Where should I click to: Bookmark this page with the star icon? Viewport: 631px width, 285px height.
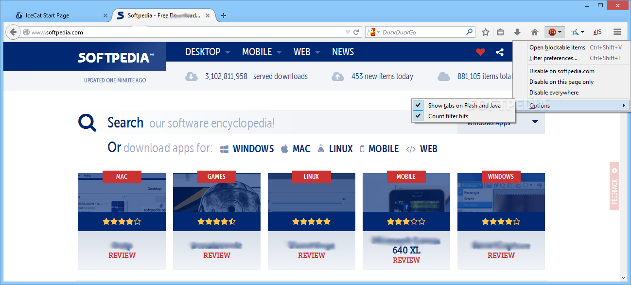[485, 32]
